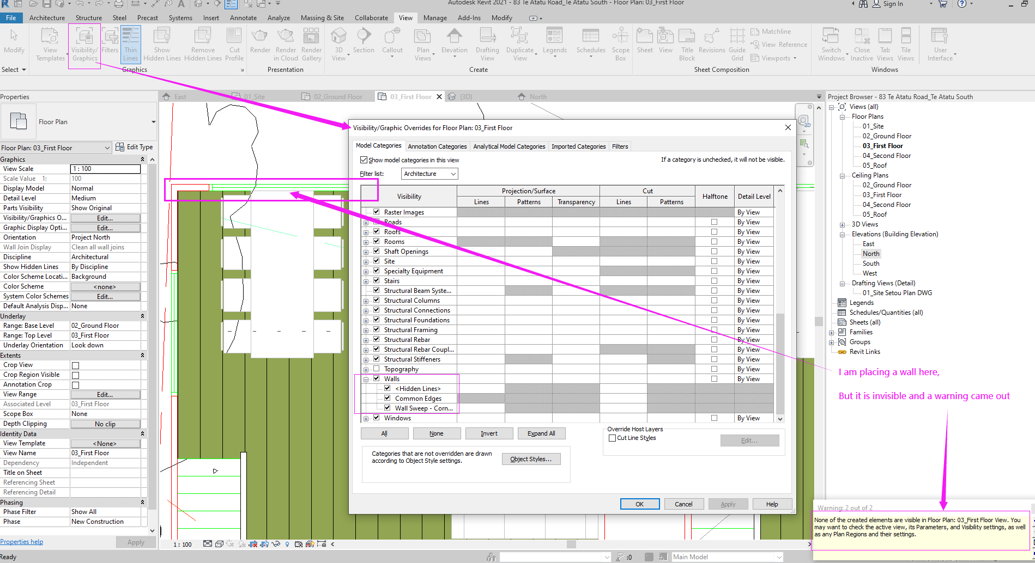Image resolution: width=1035 pixels, height=563 pixels.
Task: Click the Object Styles button
Action: [530, 459]
